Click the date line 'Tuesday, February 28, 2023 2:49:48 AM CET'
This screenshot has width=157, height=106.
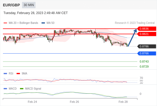pyautogui.click(x=36, y=13)
